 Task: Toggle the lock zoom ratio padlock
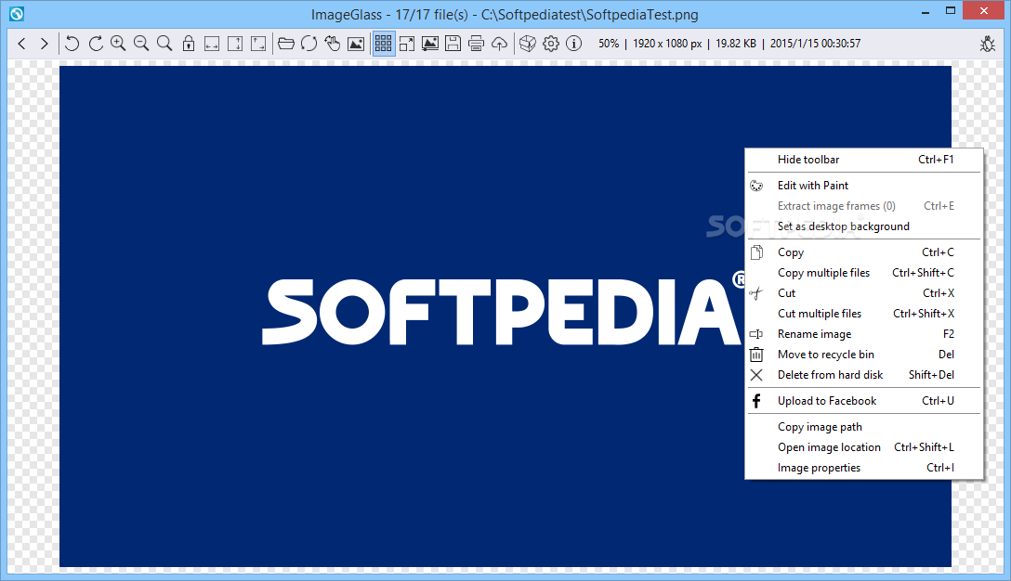189,44
